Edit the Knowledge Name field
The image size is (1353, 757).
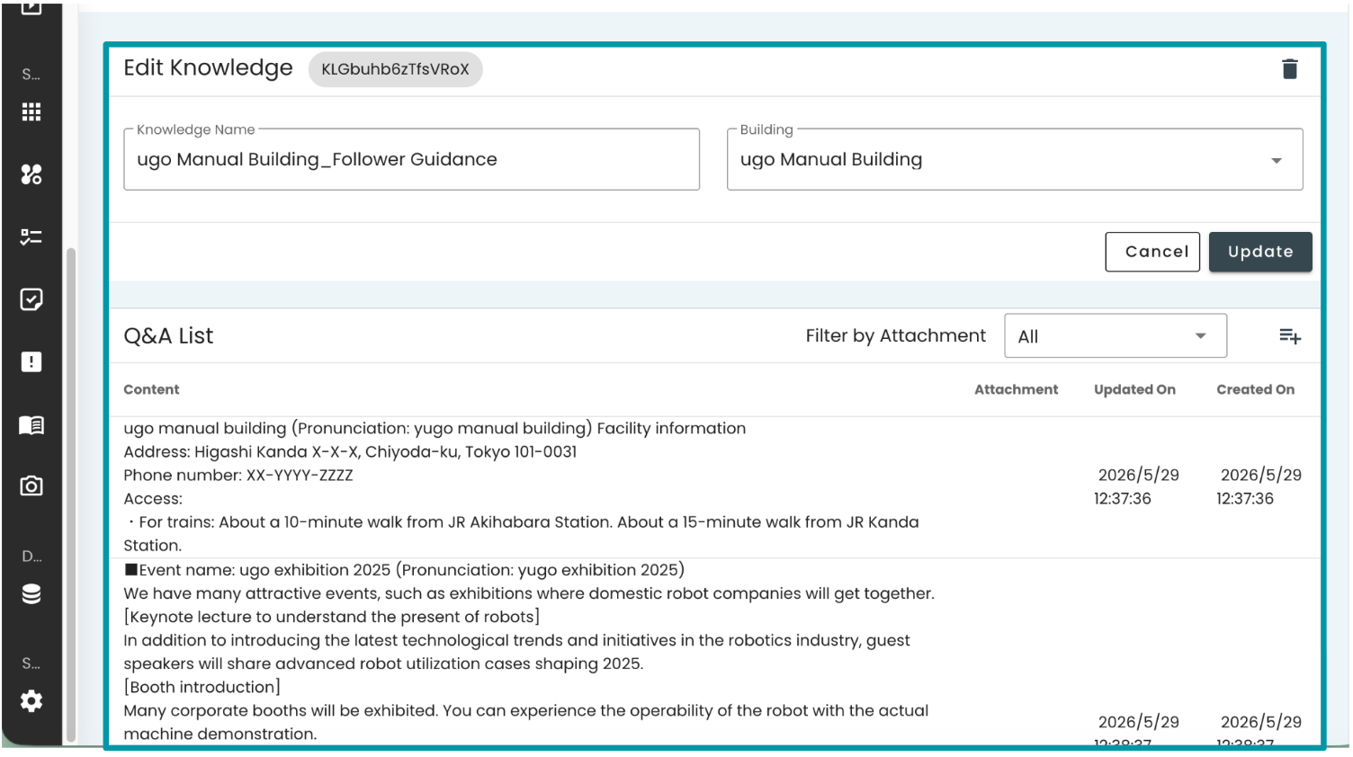(x=411, y=160)
